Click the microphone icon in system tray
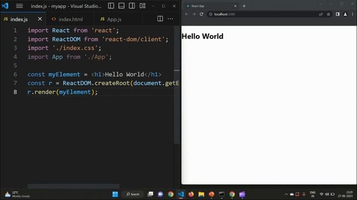Screen dimensions: 357x200 click(303, 194)
